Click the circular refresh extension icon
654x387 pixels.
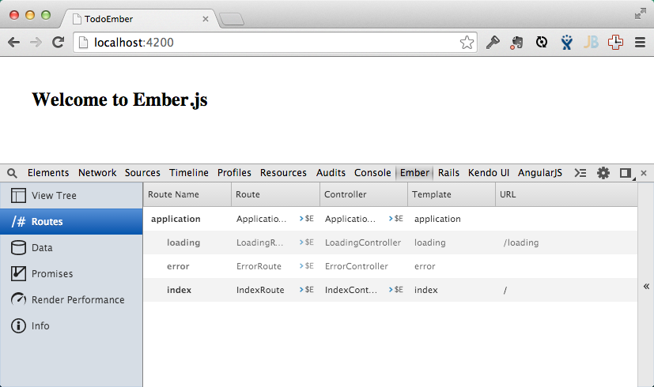(542, 42)
